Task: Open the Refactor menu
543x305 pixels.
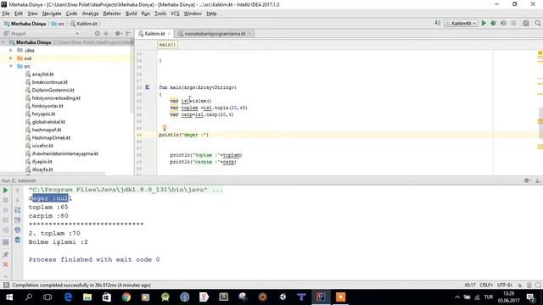Action: [112, 14]
